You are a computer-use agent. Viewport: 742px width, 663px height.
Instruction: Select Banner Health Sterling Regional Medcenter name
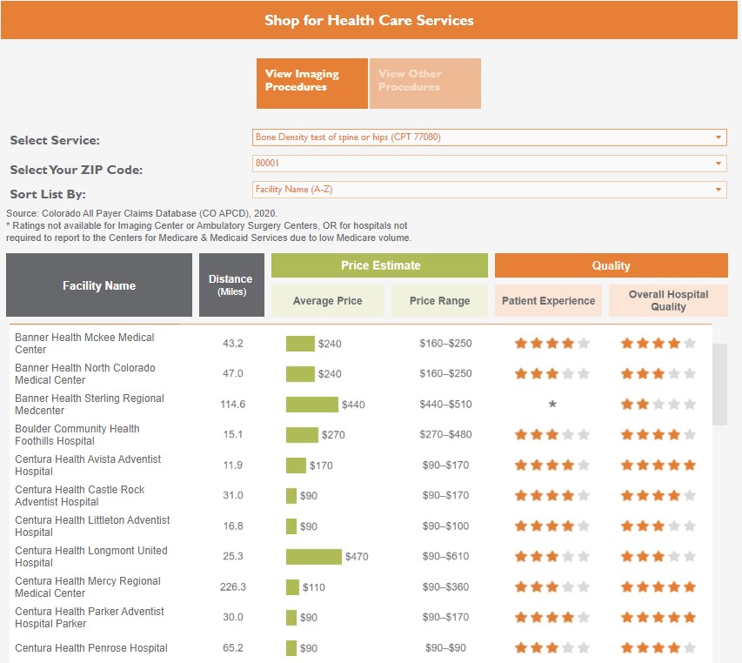pos(90,404)
